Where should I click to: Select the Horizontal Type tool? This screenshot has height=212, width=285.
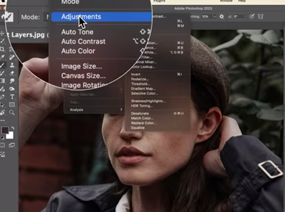12,96
